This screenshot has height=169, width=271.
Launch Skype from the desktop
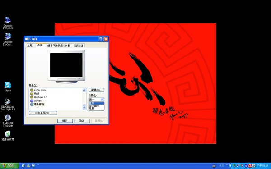pos(8,87)
